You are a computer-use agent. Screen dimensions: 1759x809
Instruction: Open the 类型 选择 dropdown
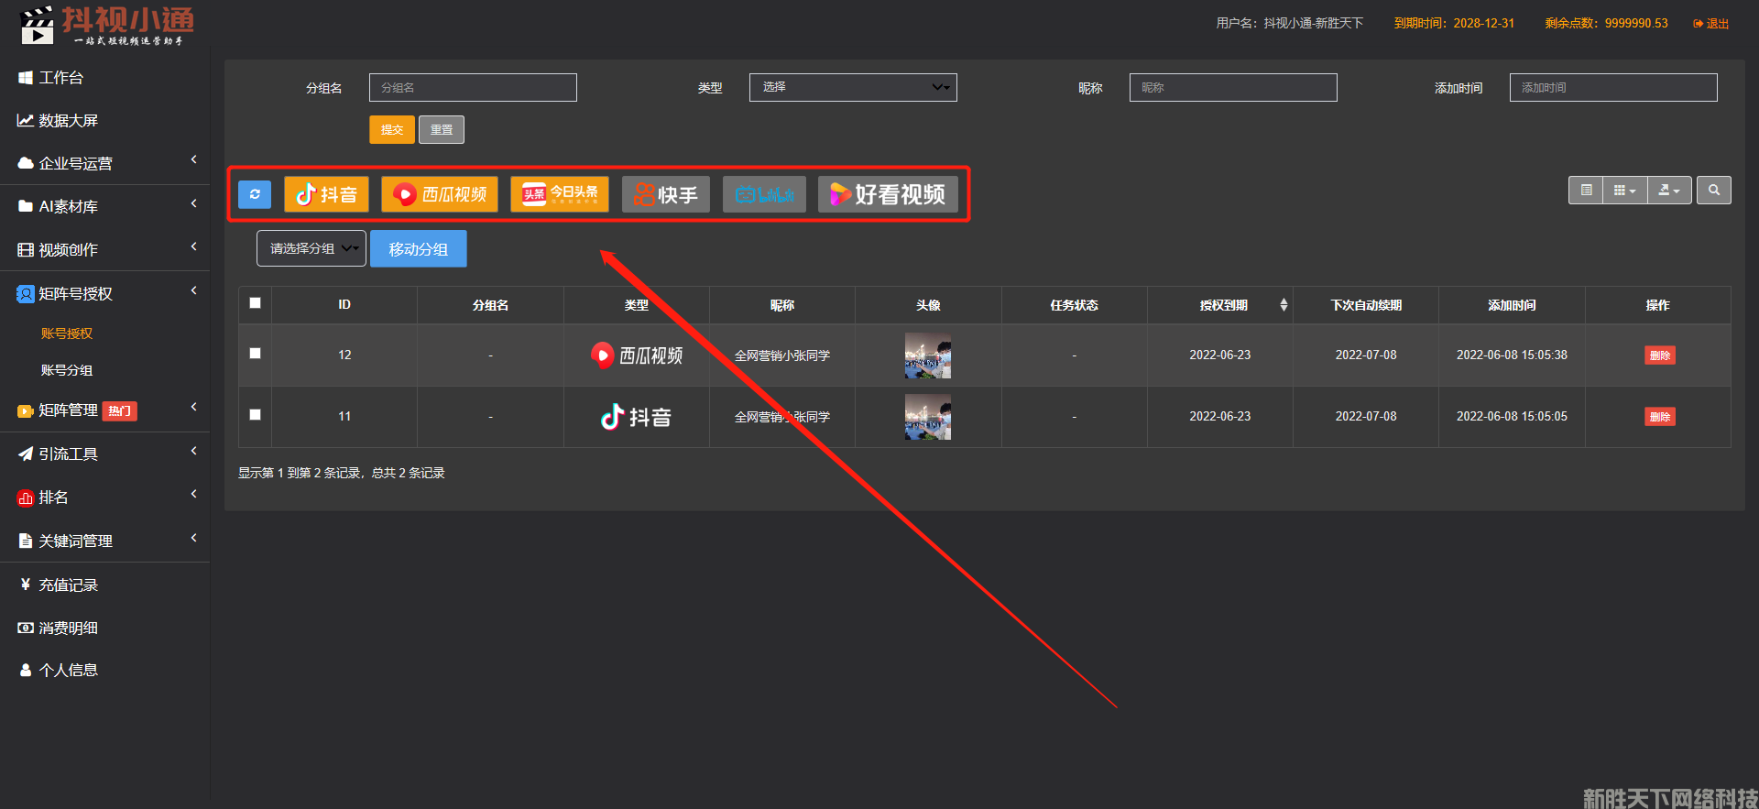(x=853, y=88)
